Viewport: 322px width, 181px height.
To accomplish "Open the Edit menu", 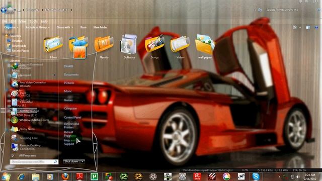I will pyautogui.click(x=13, y=21).
